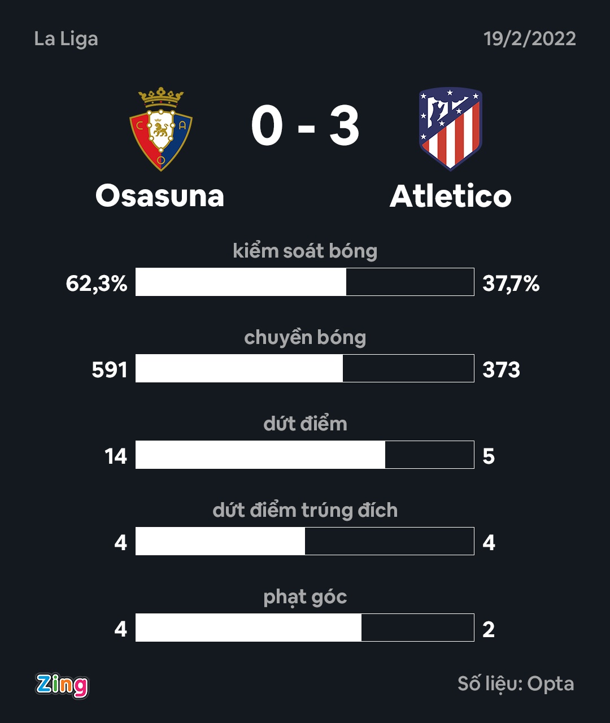The image size is (610, 723).
Task: Click Atletico's 37,7% possession value
Action: tap(511, 283)
